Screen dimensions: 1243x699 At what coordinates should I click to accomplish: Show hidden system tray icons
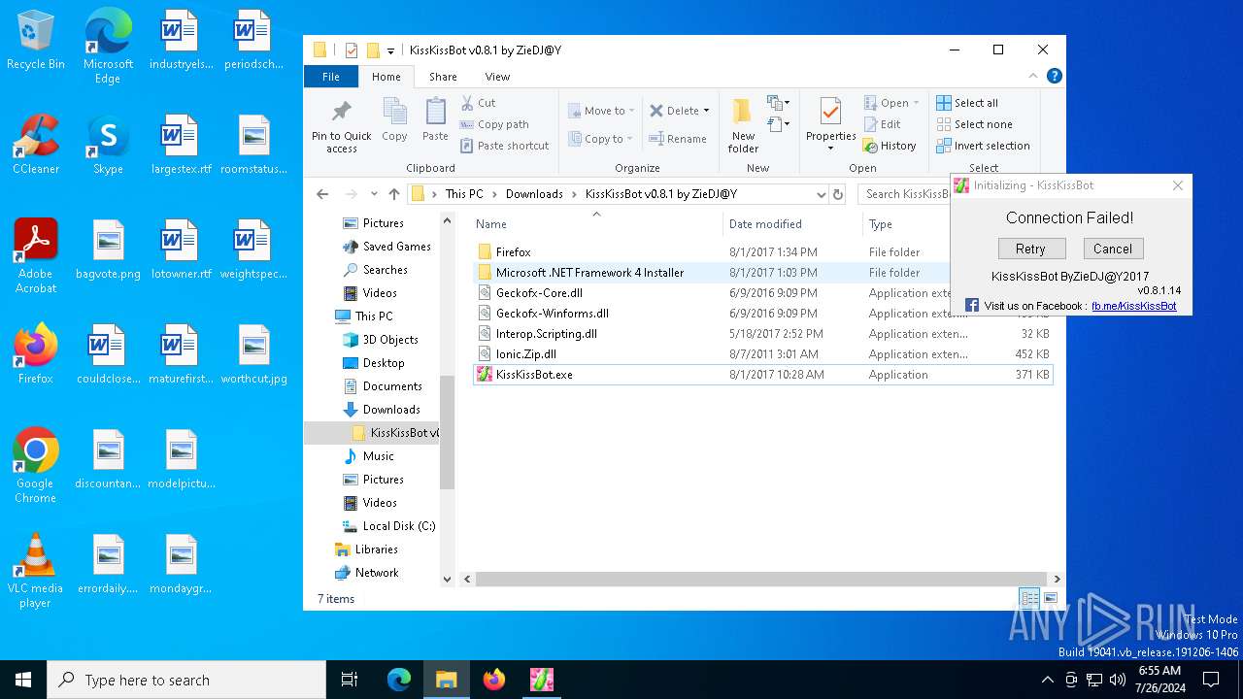(1047, 680)
